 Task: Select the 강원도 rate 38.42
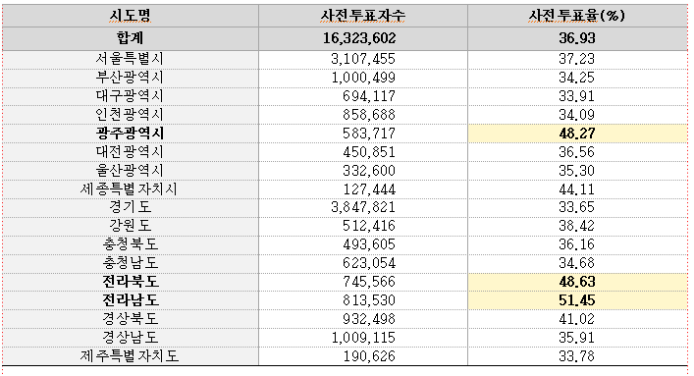pos(577,227)
